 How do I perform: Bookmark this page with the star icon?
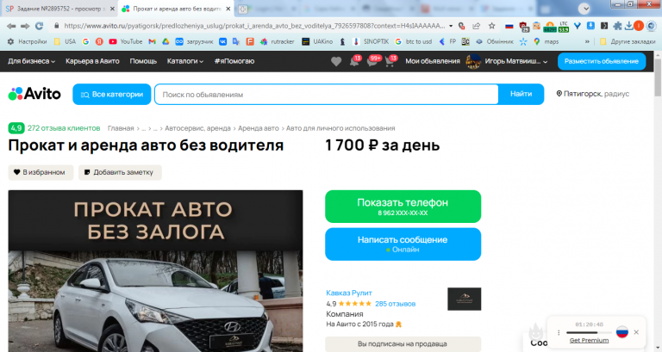click(492, 26)
